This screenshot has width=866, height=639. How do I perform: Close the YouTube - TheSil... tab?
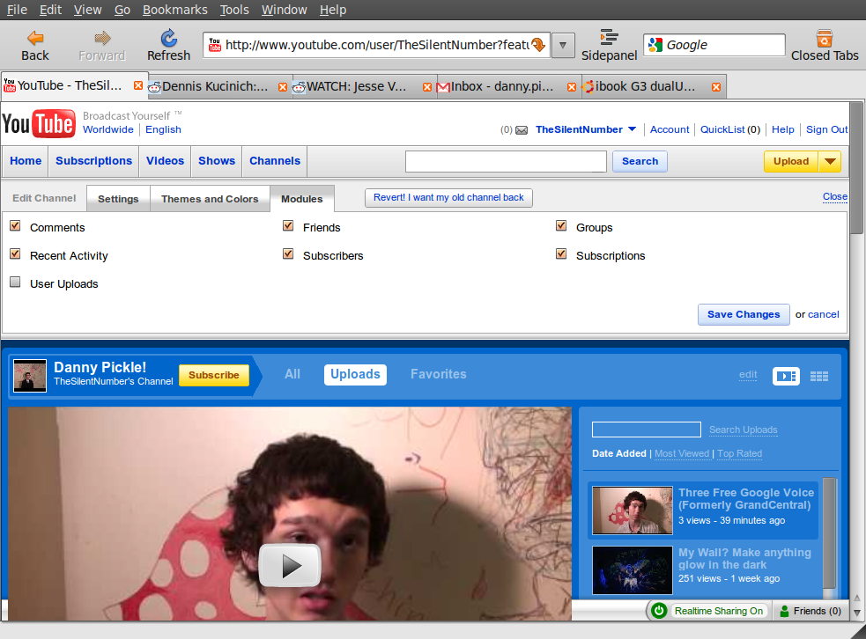pyautogui.click(x=138, y=85)
